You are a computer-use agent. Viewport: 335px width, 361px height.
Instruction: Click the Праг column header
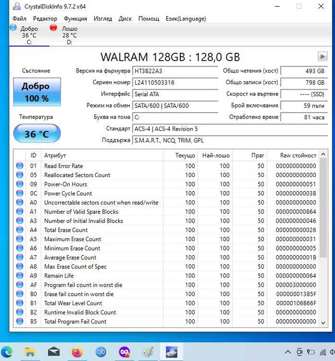(x=249, y=155)
